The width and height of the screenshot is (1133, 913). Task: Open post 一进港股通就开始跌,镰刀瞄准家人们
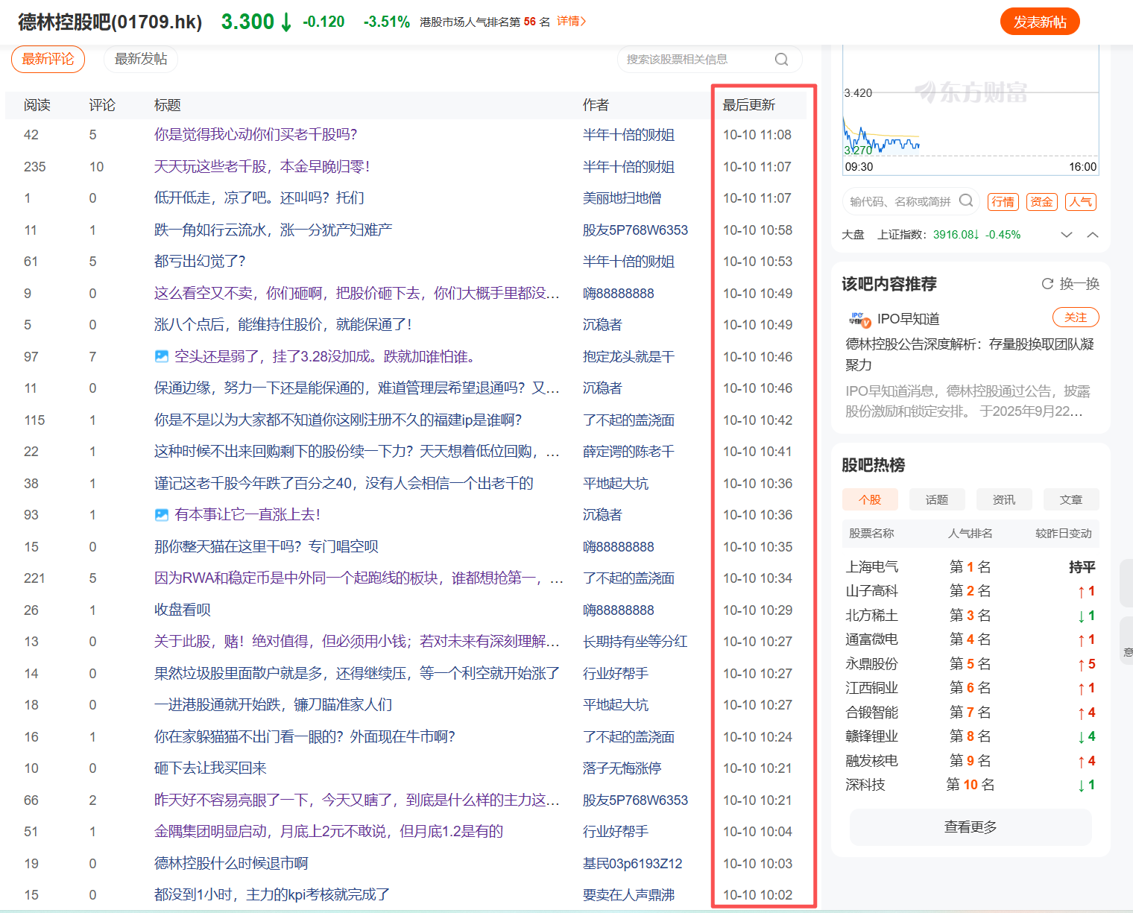(273, 704)
